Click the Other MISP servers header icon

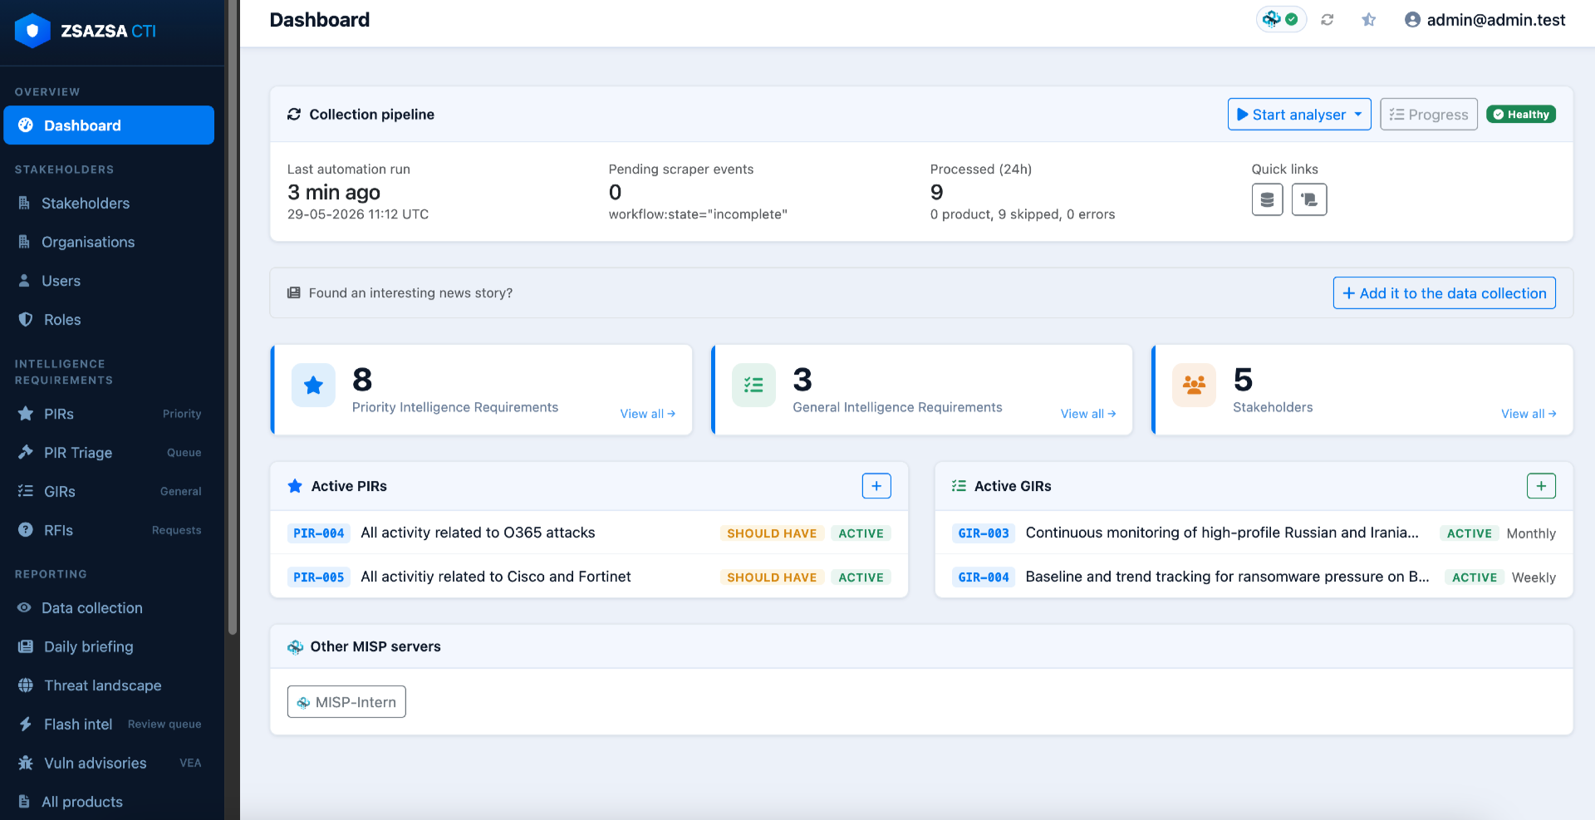(295, 647)
